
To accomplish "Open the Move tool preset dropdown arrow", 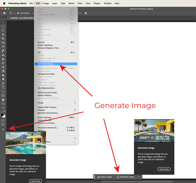I will 14,13.
